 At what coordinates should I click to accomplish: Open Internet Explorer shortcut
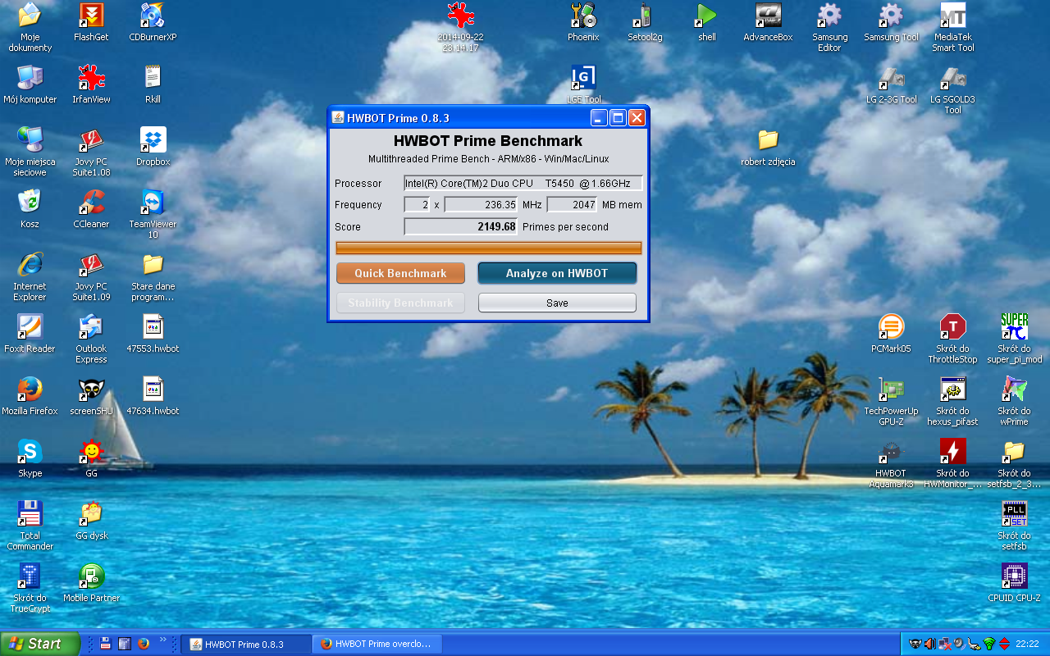click(x=30, y=276)
